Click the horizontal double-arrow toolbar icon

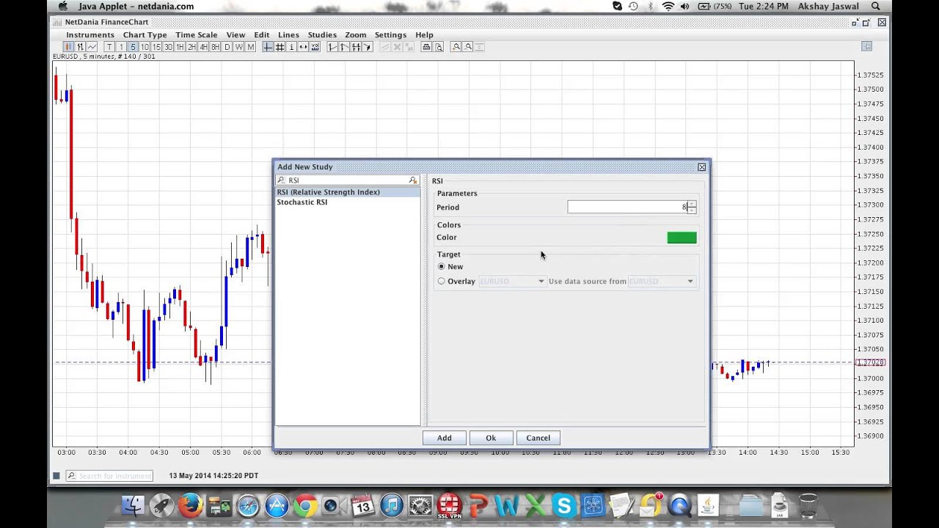[x=303, y=47]
